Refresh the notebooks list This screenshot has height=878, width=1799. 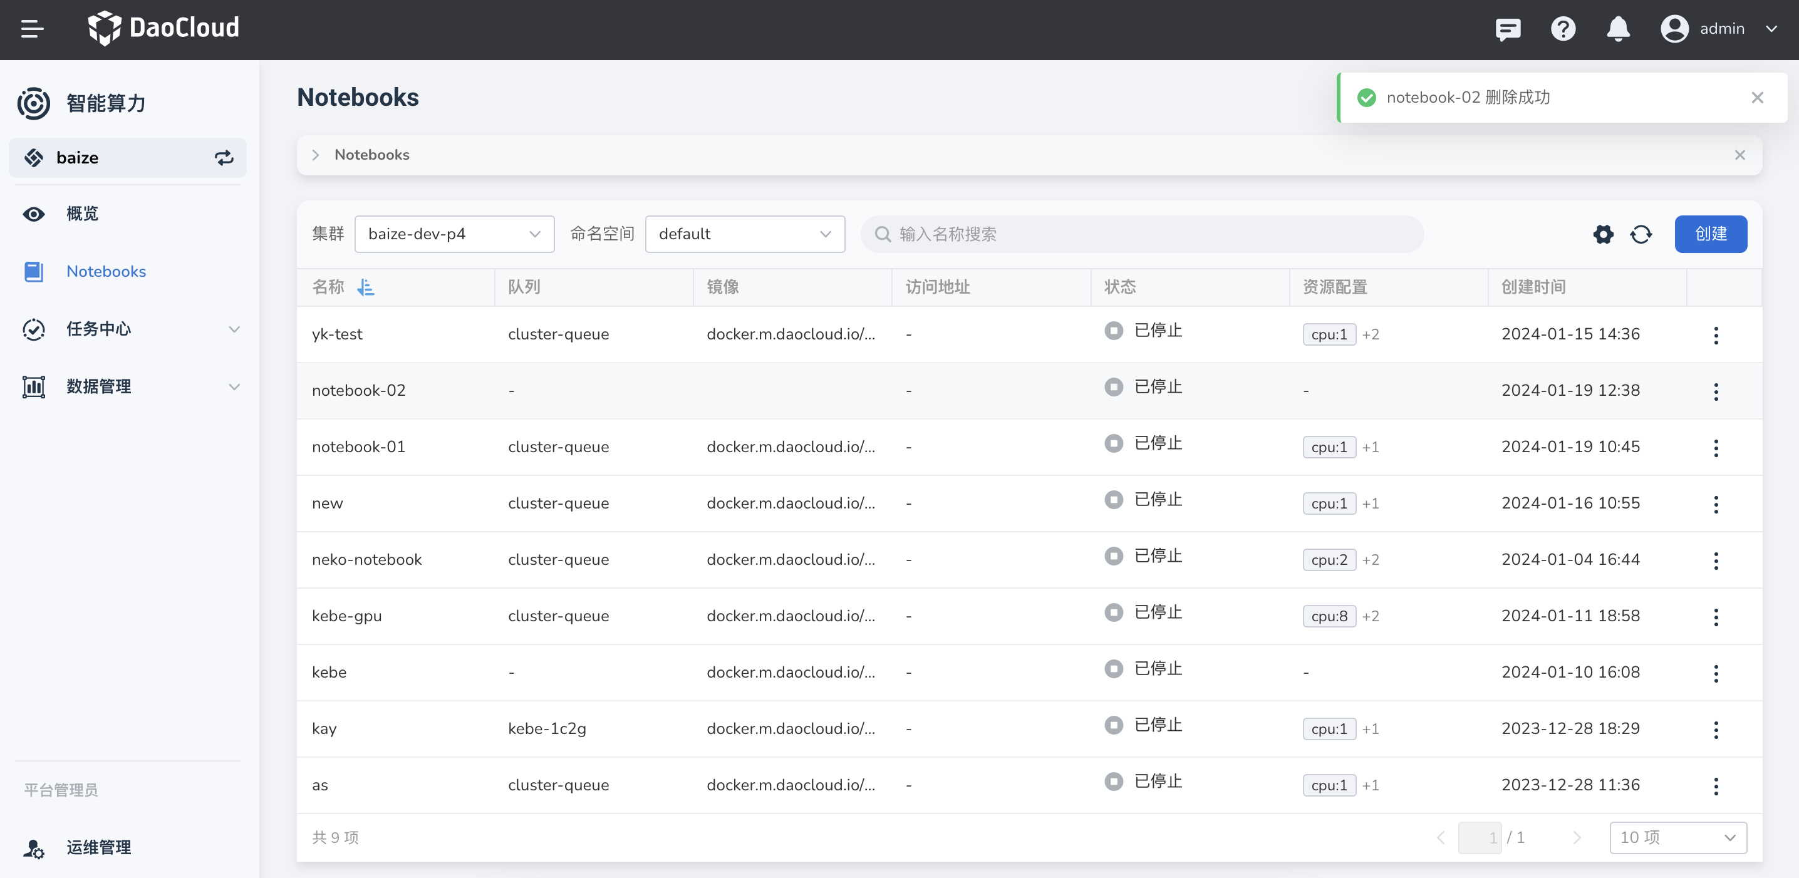[x=1641, y=234]
